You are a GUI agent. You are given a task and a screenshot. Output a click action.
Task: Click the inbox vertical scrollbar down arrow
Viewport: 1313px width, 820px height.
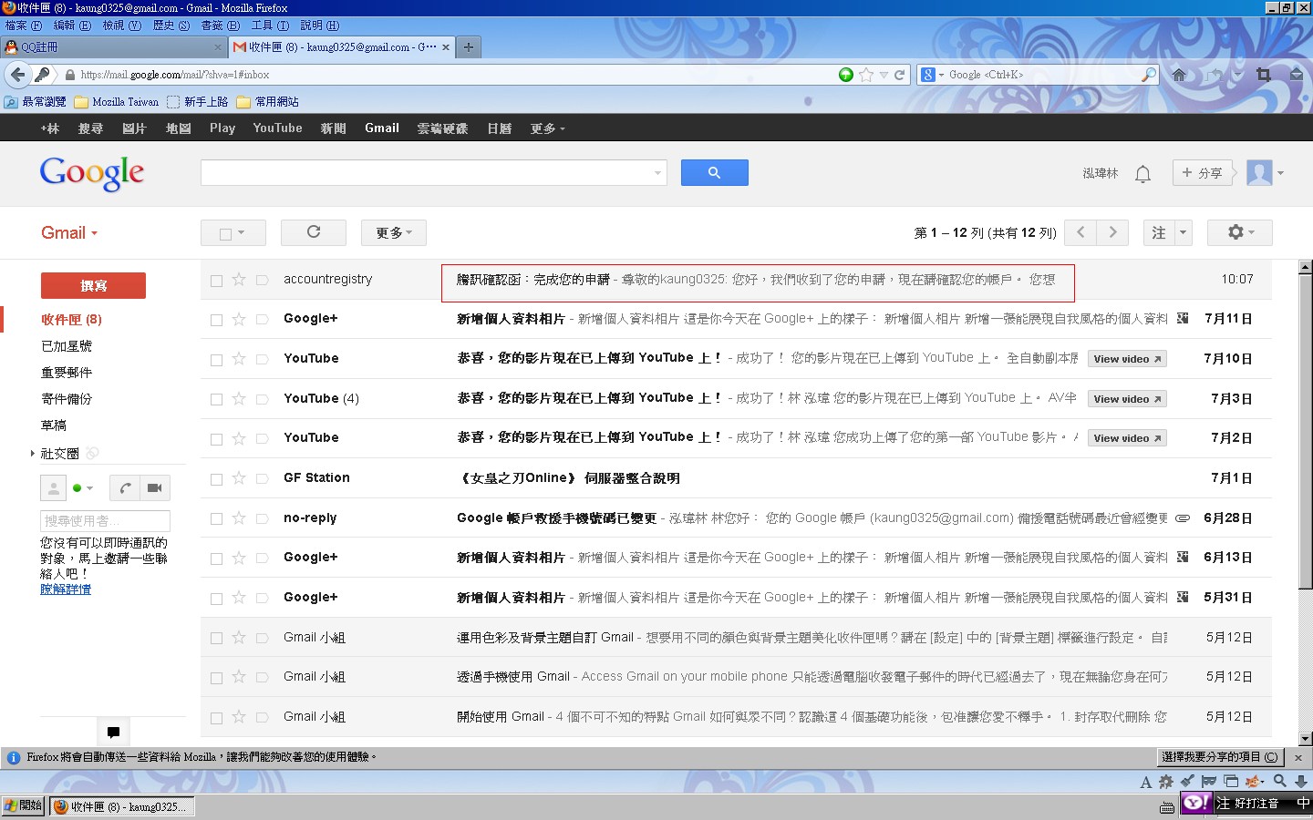tap(1305, 738)
